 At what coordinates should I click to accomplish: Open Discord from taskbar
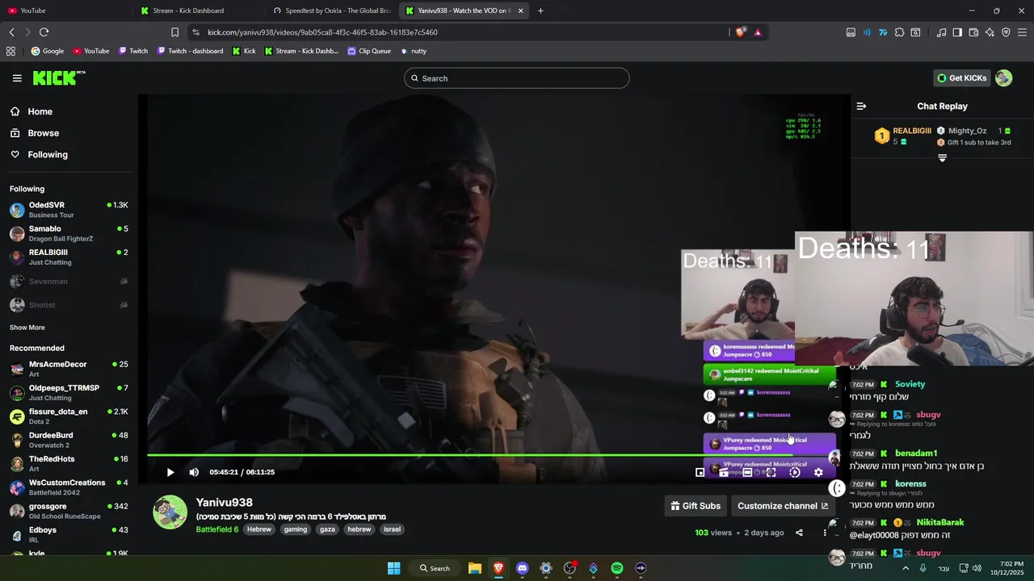click(522, 568)
